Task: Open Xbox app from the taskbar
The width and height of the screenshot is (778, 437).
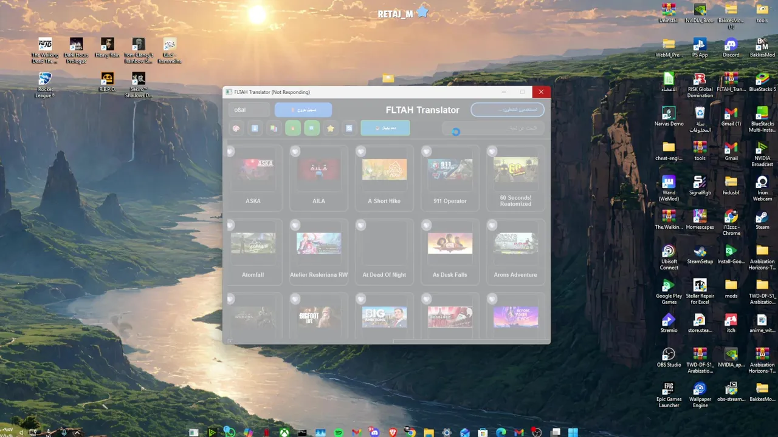Action: tap(284, 432)
